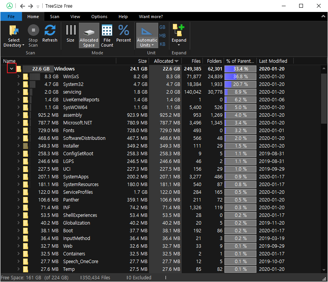Select the ShellExperiences row name
The height and width of the screenshot is (282, 328).
click(80, 215)
